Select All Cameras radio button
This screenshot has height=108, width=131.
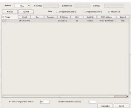click(109, 12)
